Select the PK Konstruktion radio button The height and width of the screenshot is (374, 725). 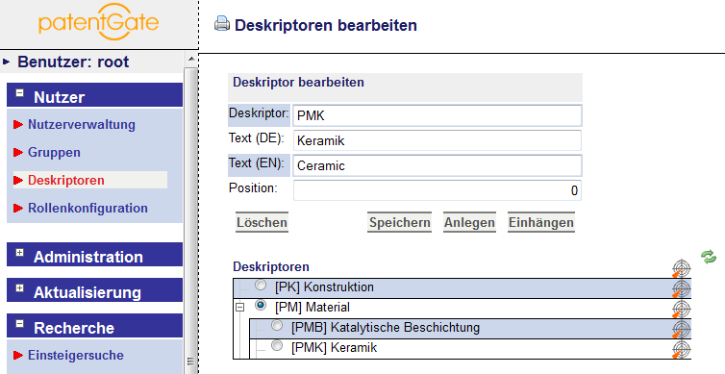tap(261, 286)
